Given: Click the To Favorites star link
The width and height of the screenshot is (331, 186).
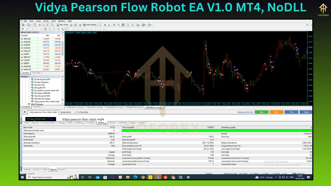Looking at the screenshot, I should 81,112.
